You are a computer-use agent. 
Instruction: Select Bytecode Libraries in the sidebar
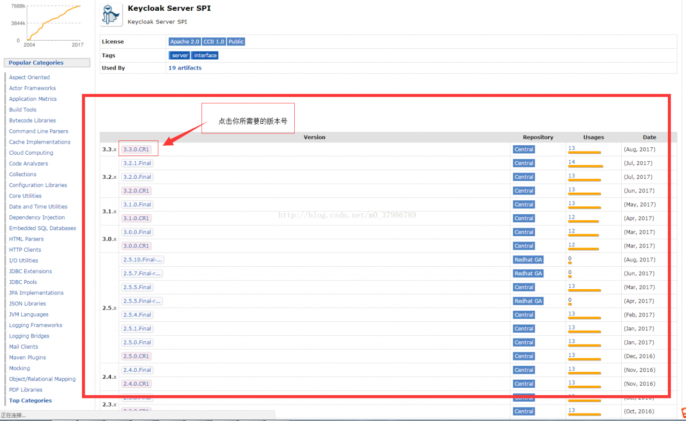coord(32,121)
